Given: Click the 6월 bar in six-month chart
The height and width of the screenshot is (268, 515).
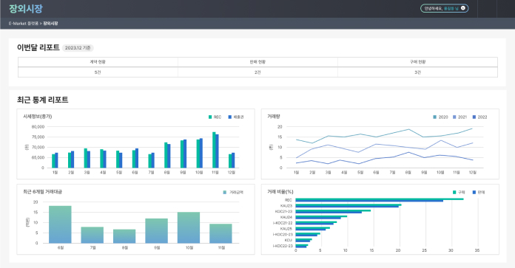Looking at the screenshot, I should [60, 224].
